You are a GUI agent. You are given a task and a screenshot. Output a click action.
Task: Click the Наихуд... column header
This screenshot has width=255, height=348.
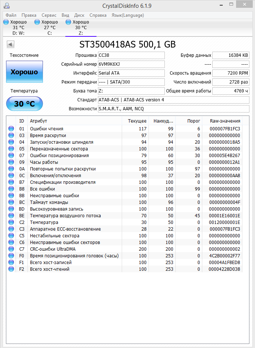(x=162, y=121)
